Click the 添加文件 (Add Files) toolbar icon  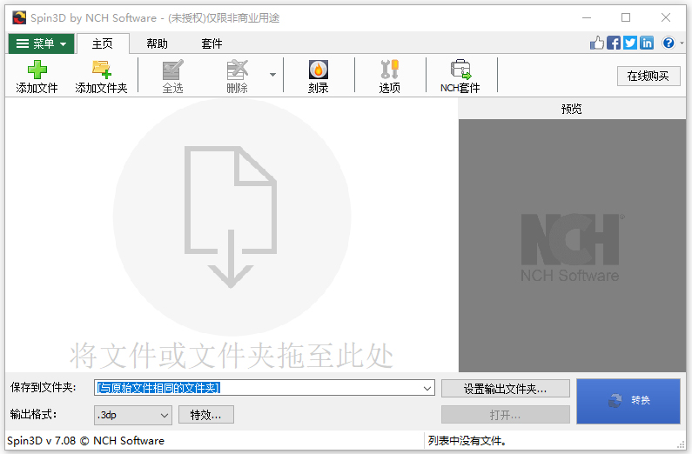click(x=37, y=76)
